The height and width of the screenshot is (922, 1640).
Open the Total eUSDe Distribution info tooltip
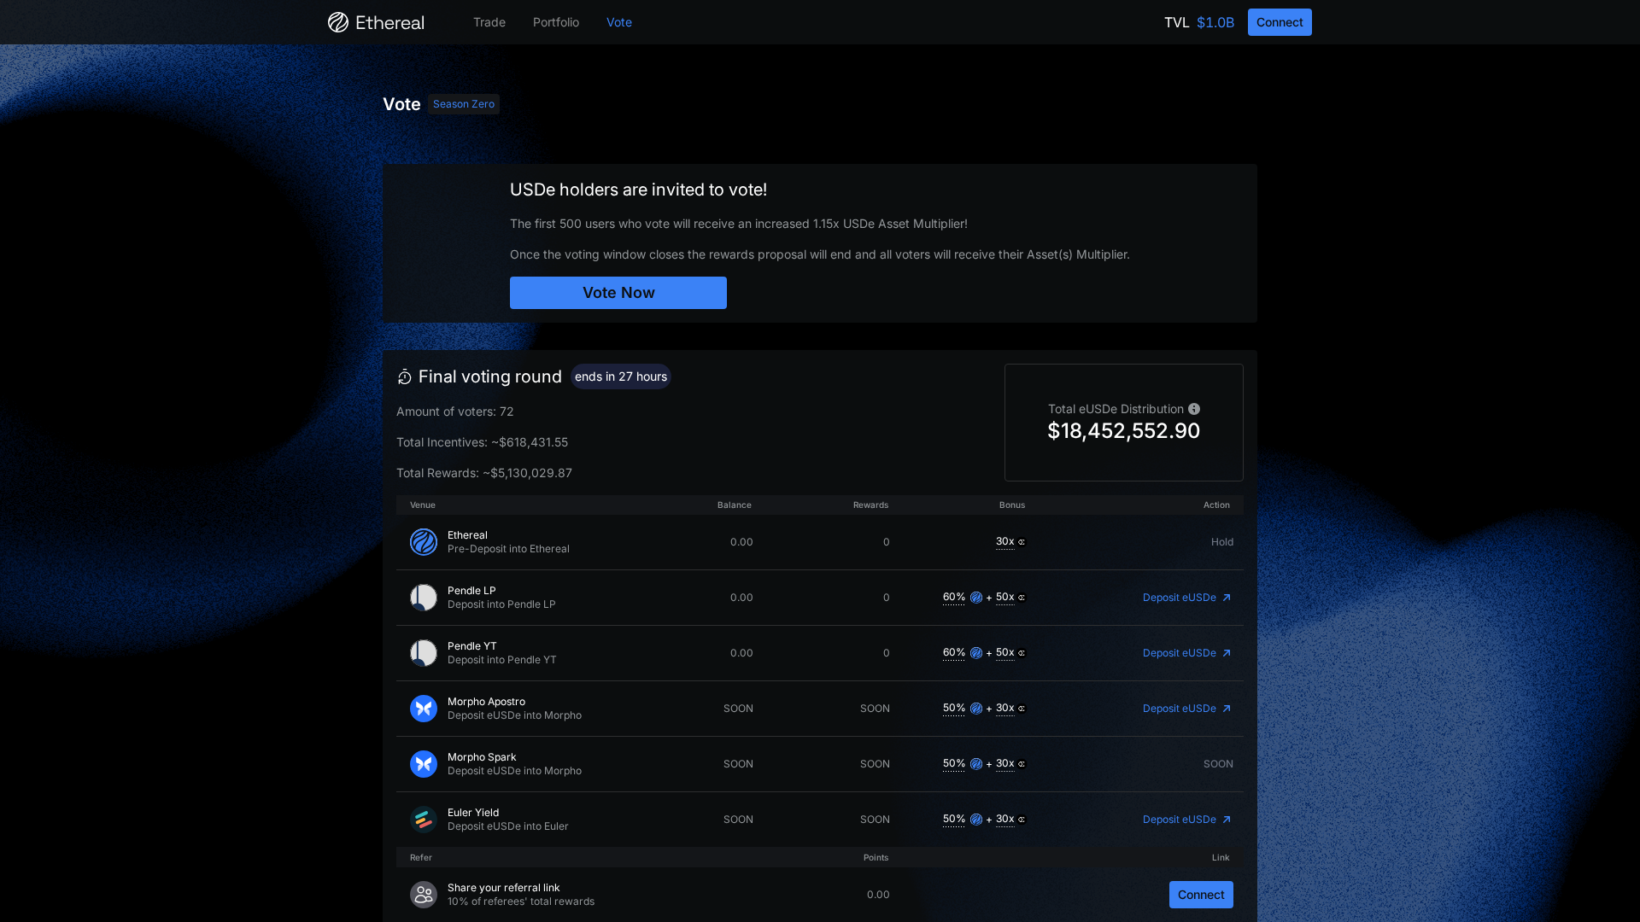click(1193, 409)
